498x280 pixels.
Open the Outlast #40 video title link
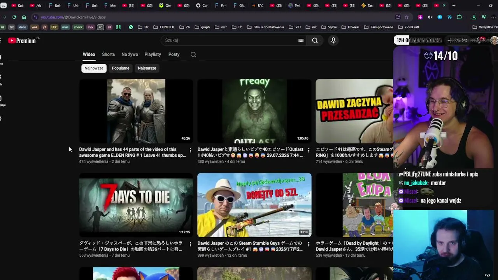(x=250, y=152)
